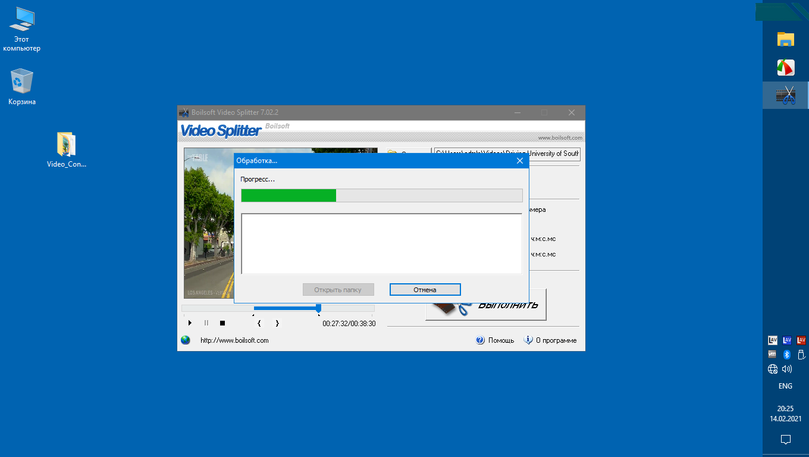Open О программе (About) info
Image resolution: width=809 pixels, height=457 pixels.
pos(550,340)
